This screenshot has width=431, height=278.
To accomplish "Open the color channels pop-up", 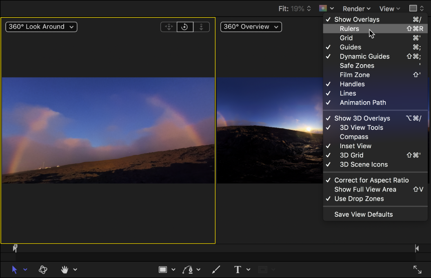I will 326,9.
